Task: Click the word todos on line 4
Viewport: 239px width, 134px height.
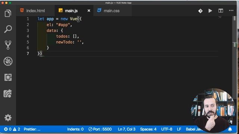Action: coord(62,36)
